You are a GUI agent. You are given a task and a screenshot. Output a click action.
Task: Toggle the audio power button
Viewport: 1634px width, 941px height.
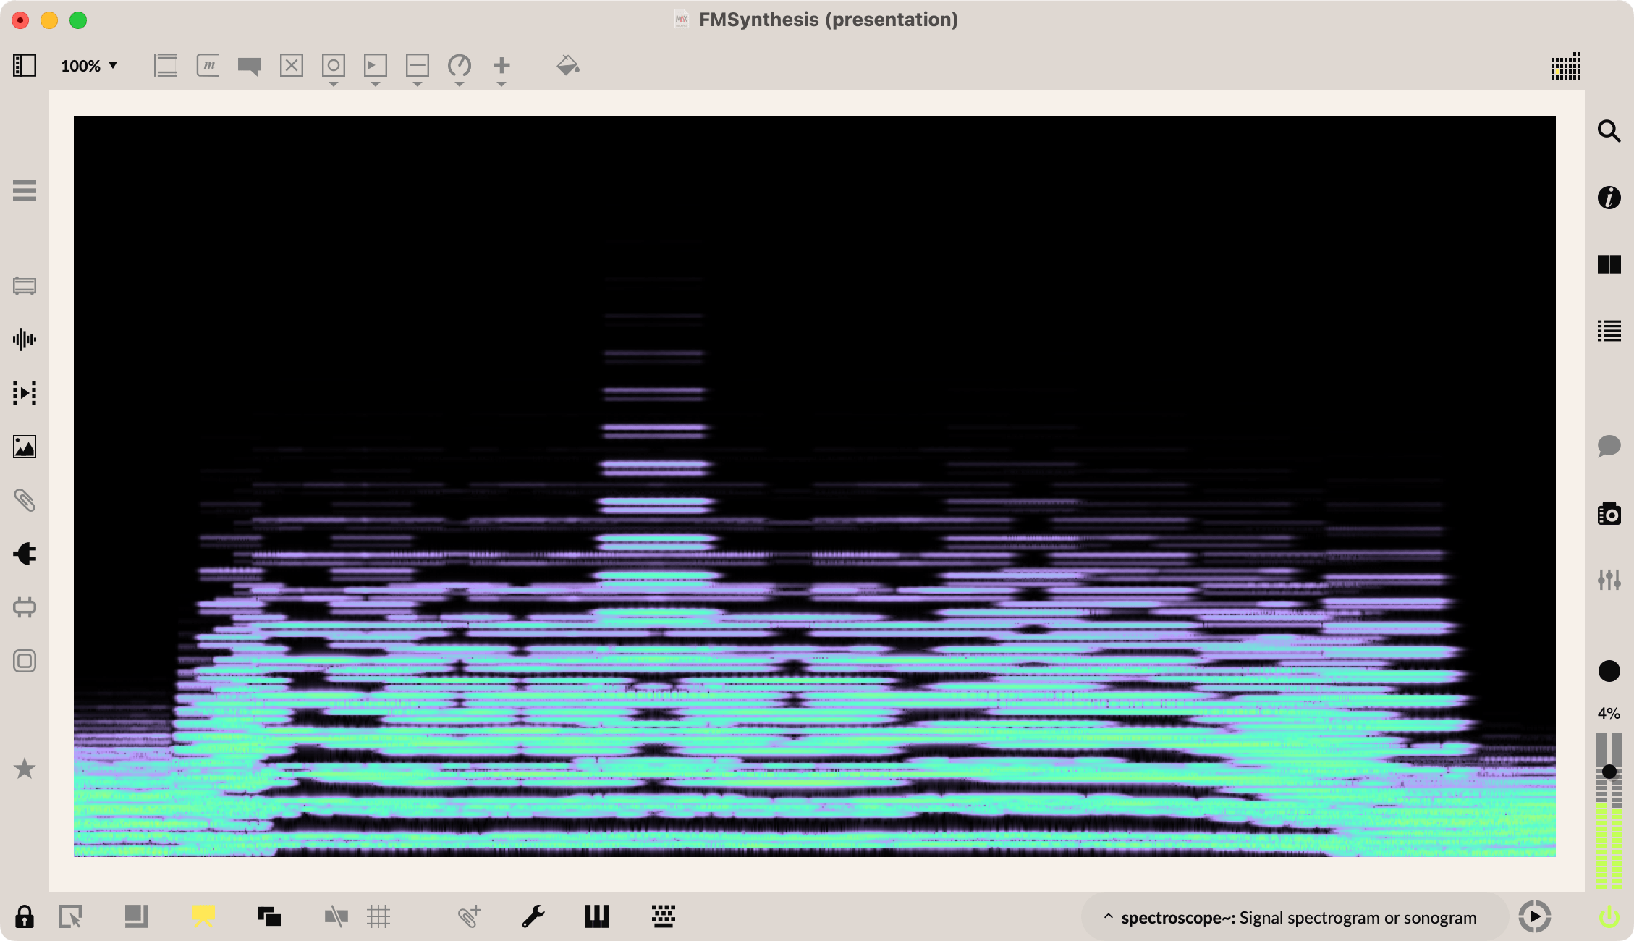pos(1608,917)
